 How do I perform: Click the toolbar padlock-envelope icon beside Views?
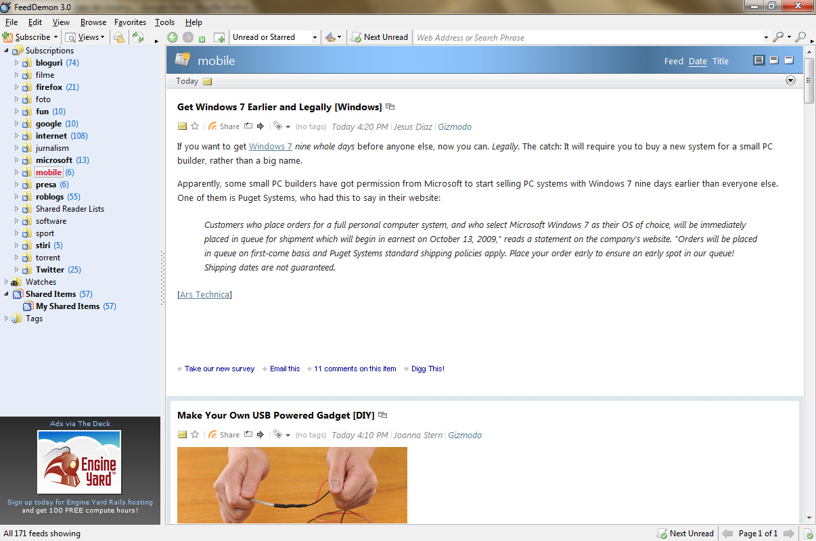[119, 37]
